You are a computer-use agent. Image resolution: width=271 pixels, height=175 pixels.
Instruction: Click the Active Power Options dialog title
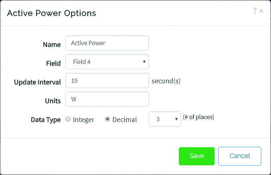tap(52, 13)
